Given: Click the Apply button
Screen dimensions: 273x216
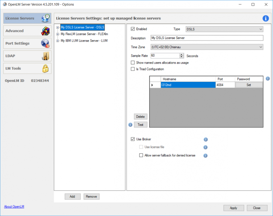Looking at the screenshot, I should pos(233,208).
